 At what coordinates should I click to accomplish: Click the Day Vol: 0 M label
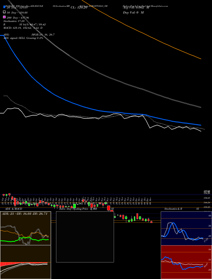[133, 12]
